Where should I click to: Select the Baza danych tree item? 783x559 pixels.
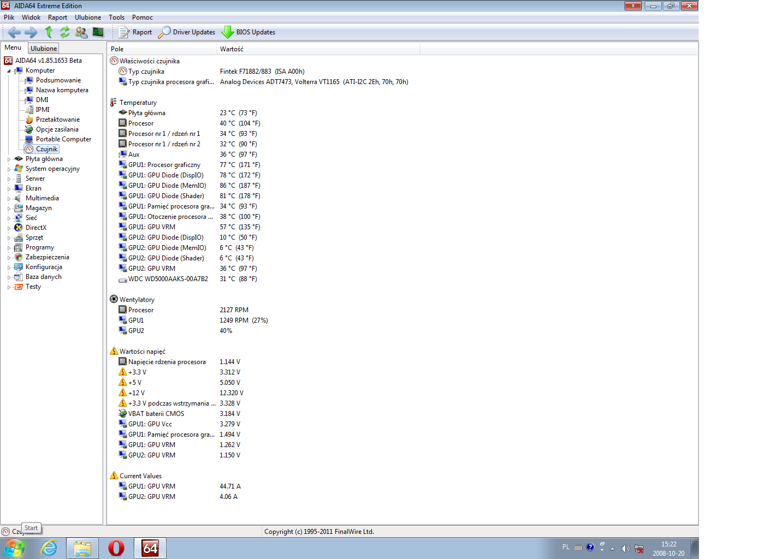tap(44, 277)
